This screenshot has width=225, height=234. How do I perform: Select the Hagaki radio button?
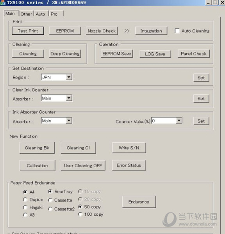tap(25, 207)
